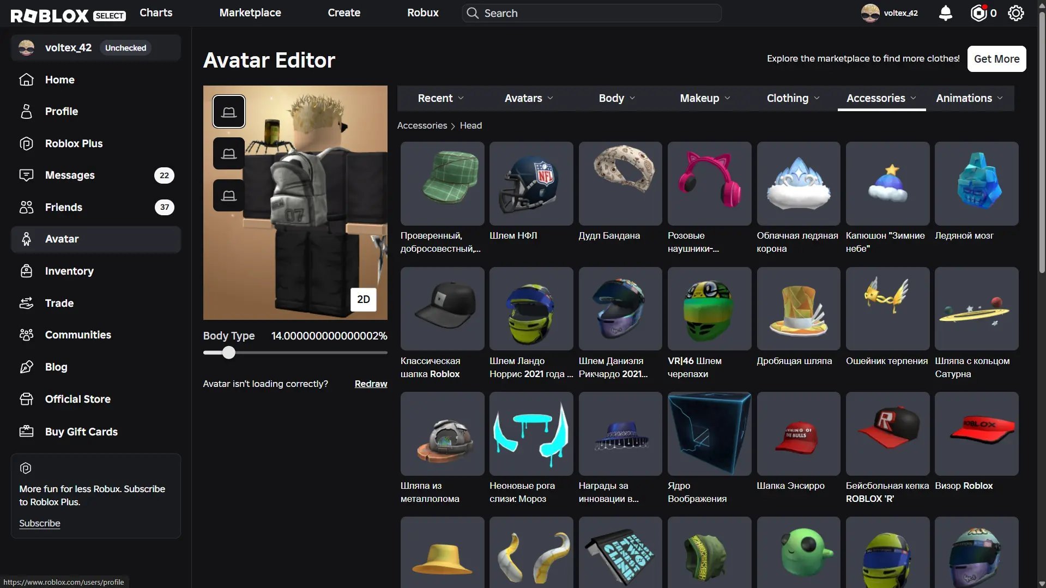Viewport: 1046px width, 588px height.
Task: Click the Accessories breadcrumb link
Action: [422, 125]
